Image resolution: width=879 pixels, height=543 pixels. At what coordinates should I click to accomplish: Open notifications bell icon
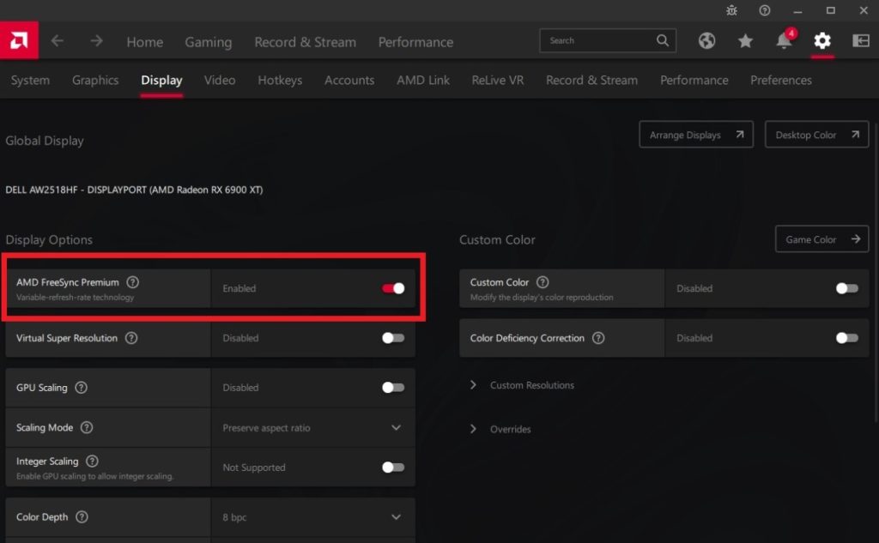click(x=784, y=41)
